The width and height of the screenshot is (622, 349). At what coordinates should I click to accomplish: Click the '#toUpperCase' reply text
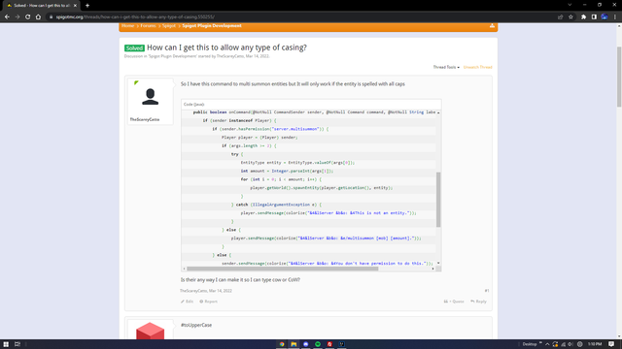(196, 325)
